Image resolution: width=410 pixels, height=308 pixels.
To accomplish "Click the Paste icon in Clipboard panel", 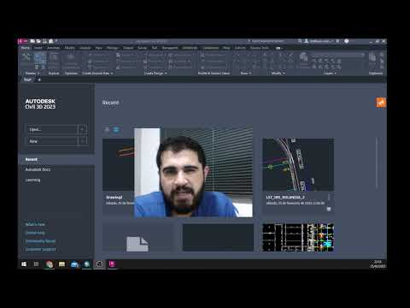I will pyautogui.click(x=372, y=57).
